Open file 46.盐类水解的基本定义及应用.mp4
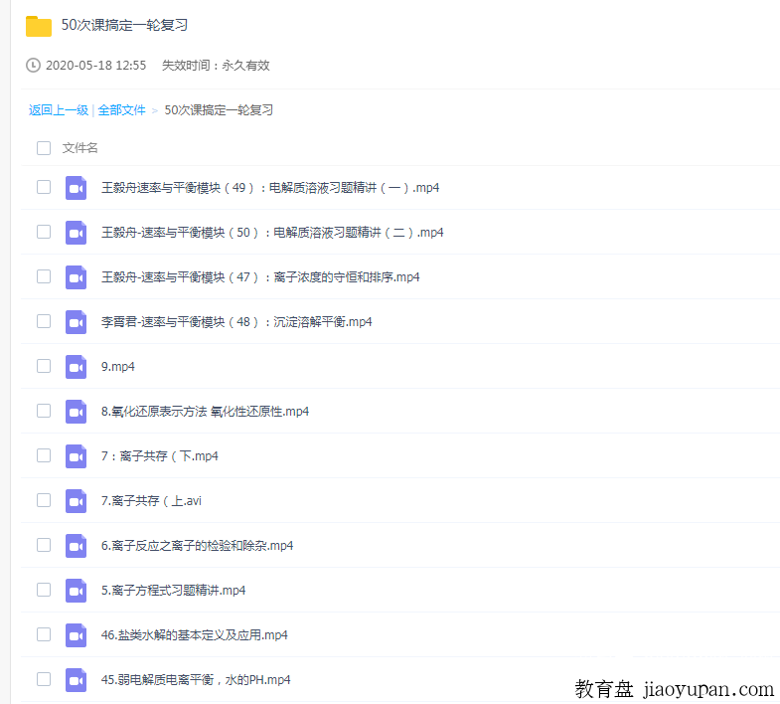Screen dimensions: 780x704 click(194, 635)
